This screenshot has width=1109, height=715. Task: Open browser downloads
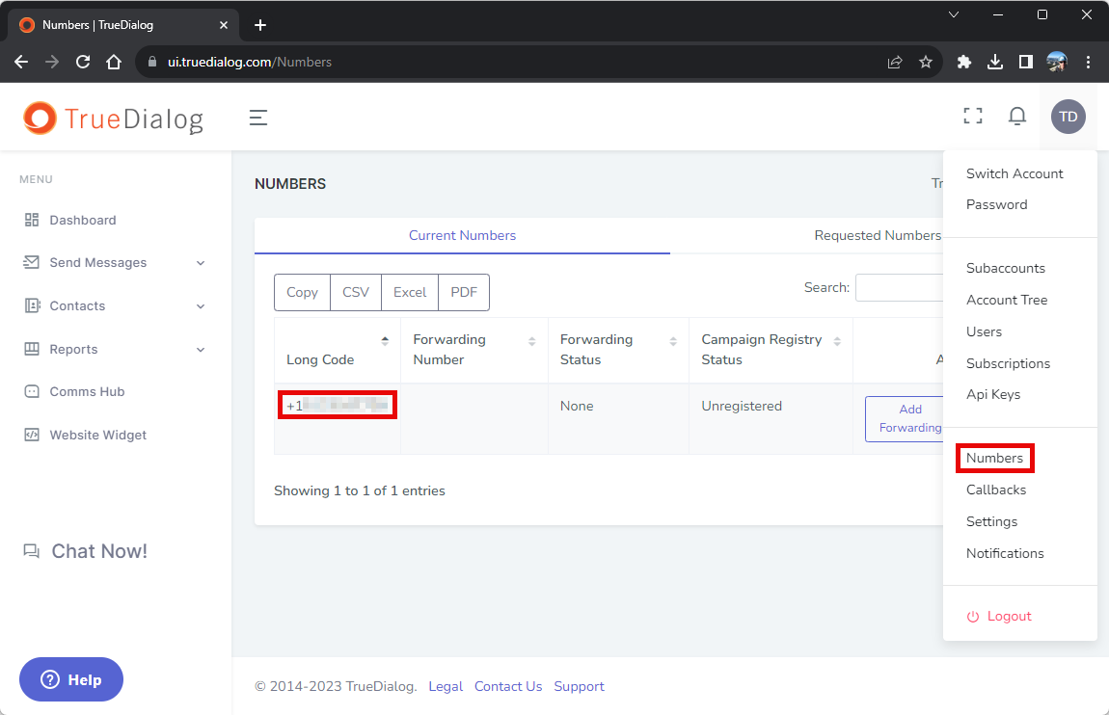[994, 63]
